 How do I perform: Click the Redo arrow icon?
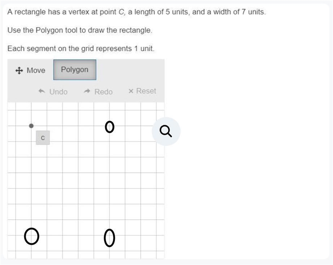point(87,91)
